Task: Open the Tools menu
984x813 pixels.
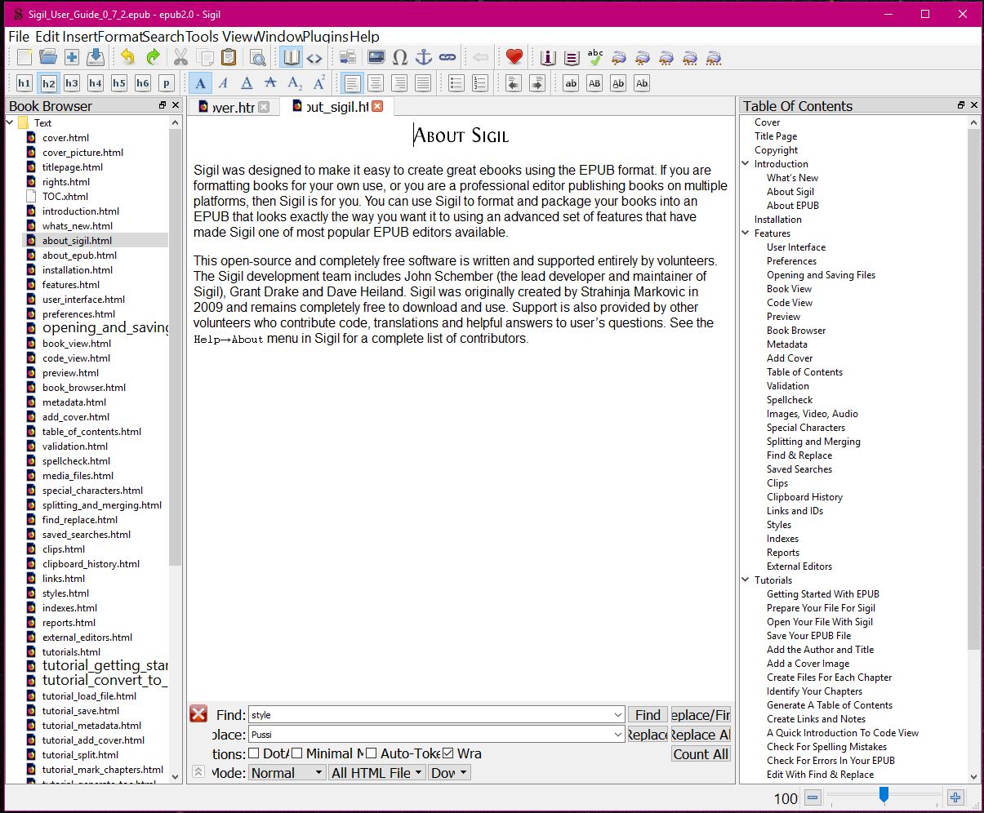Action: pyautogui.click(x=202, y=36)
